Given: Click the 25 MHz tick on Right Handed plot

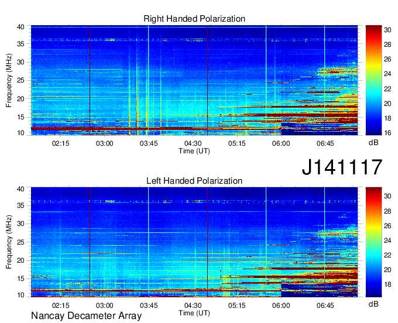Looking at the screenshot, I should [x=21, y=80].
